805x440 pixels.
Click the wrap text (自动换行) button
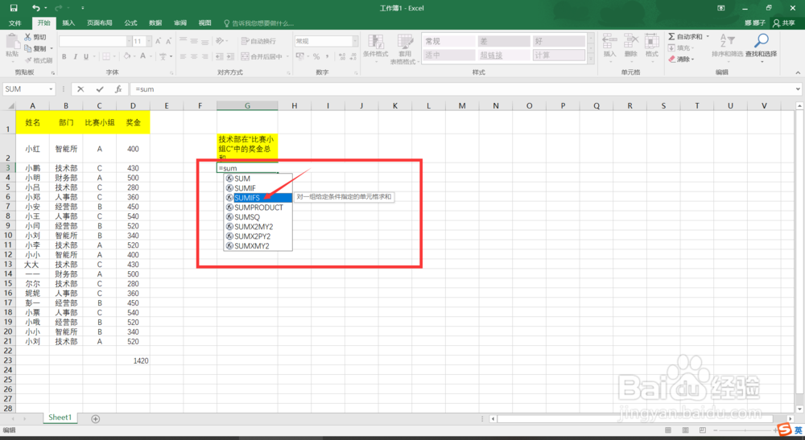[258, 41]
